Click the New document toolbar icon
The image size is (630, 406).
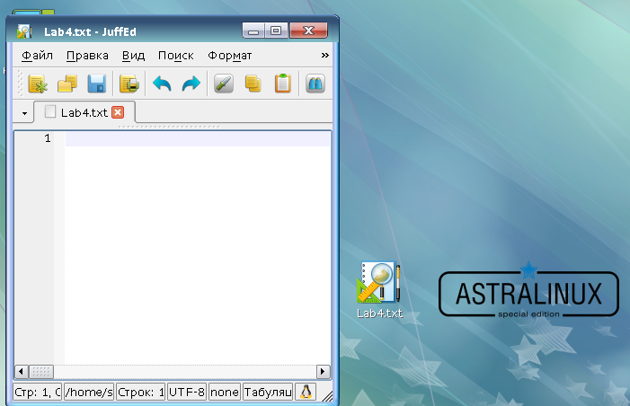pyautogui.click(x=38, y=84)
